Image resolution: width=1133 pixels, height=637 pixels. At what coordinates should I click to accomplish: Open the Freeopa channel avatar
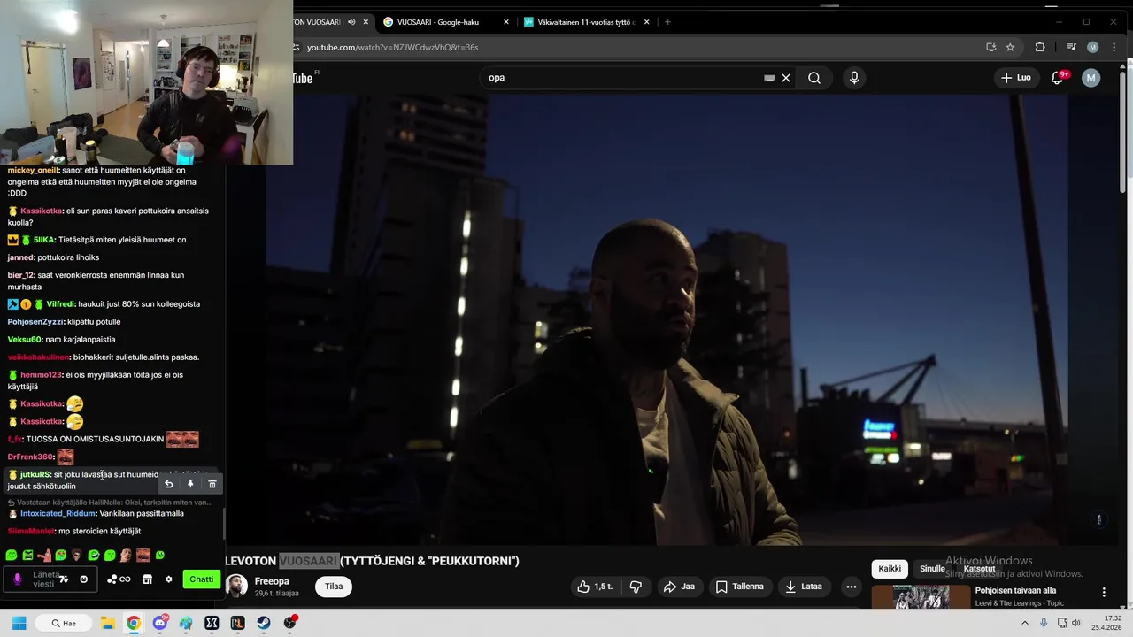point(236,586)
